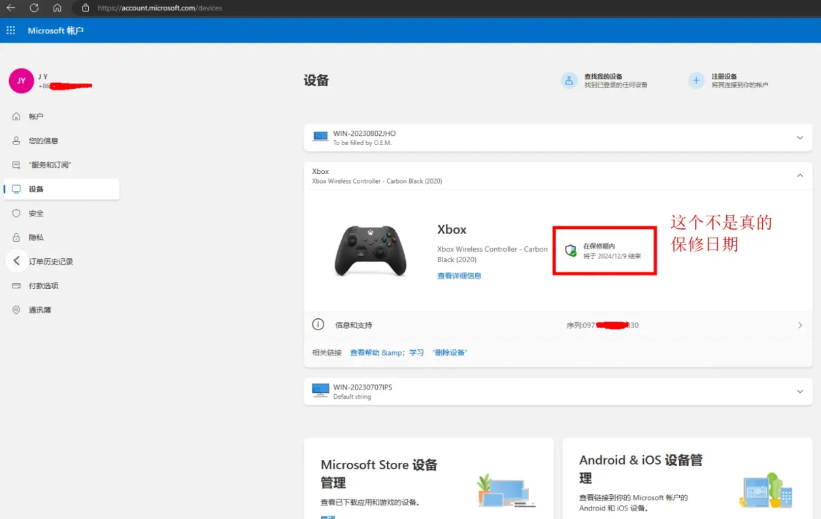Reload the page with the refresh icon

tap(34, 8)
